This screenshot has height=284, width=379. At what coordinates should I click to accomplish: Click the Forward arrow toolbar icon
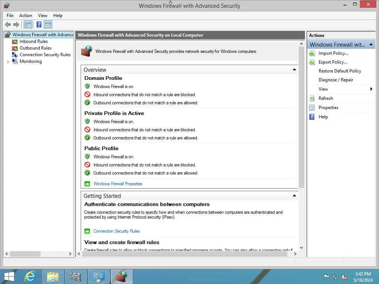tap(16, 24)
